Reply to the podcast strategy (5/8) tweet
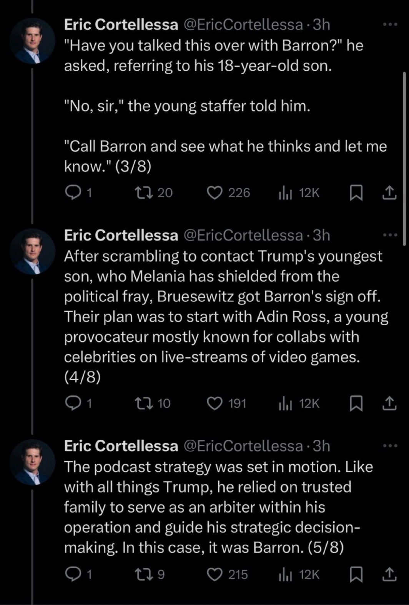 click(71, 574)
